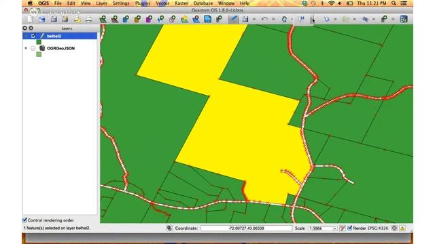Close the Layers panel with its X button
This screenshot has width=435, height=244.
tap(24, 28)
